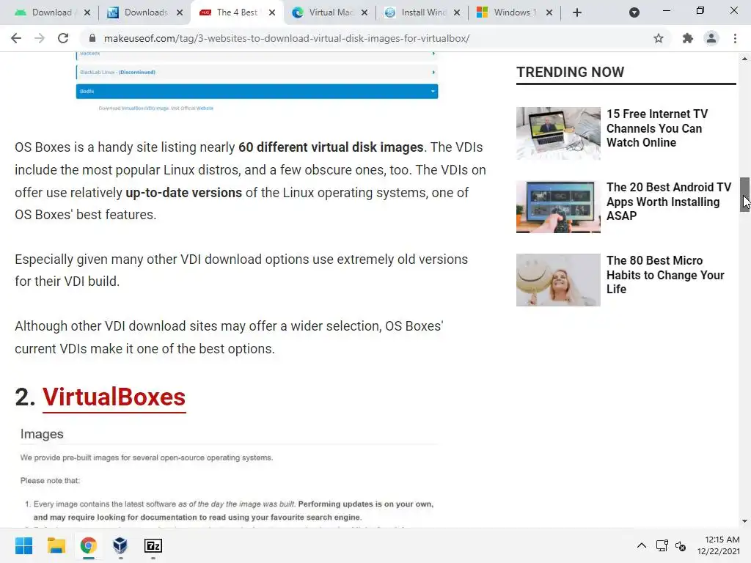This screenshot has height=563, width=751.
Task: Close the Virtual Mac tab
Action: 364,12
